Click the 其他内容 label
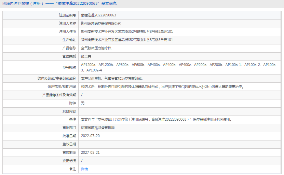This screenshot has height=175, width=284. point(69,111)
